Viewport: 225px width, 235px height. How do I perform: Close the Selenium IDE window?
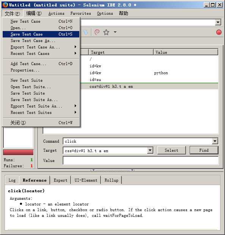220,5
